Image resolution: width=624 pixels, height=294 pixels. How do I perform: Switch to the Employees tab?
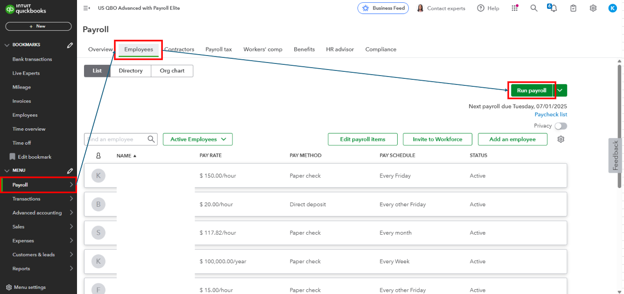(x=139, y=49)
